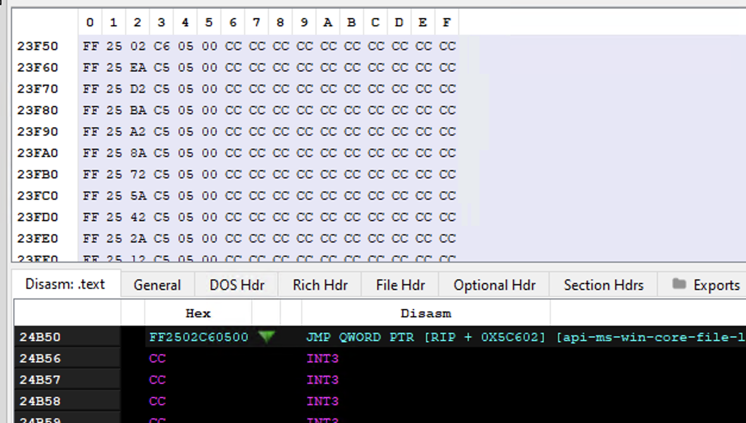The height and width of the screenshot is (423, 746).
Task: View the Rich Hdr tab
Action: (x=319, y=285)
